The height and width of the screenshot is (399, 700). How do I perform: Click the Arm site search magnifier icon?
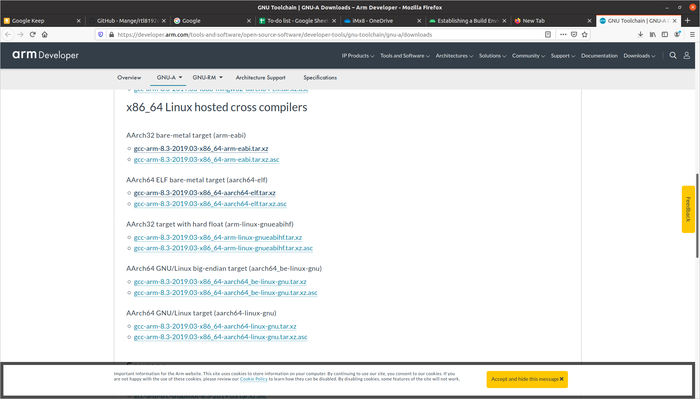coord(673,55)
